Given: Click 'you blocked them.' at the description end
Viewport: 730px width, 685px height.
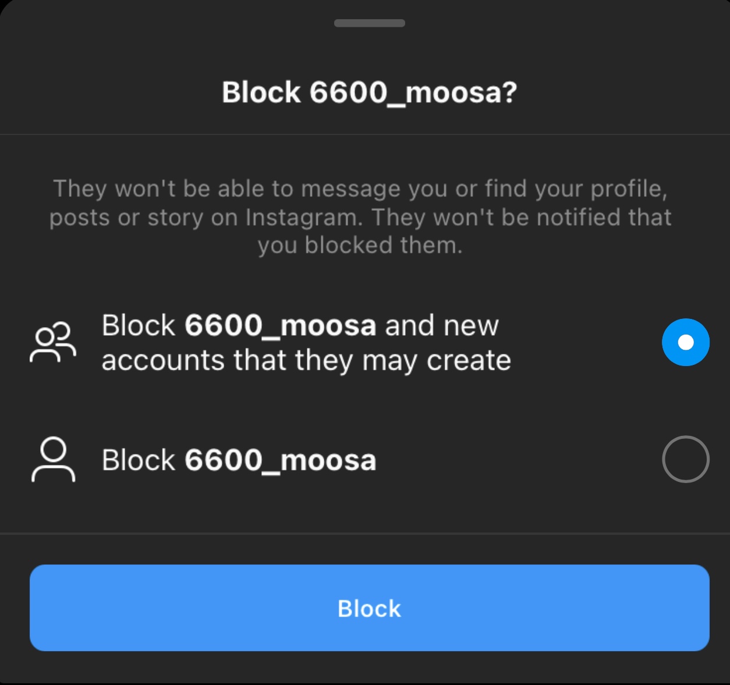Looking at the screenshot, I should (x=360, y=246).
